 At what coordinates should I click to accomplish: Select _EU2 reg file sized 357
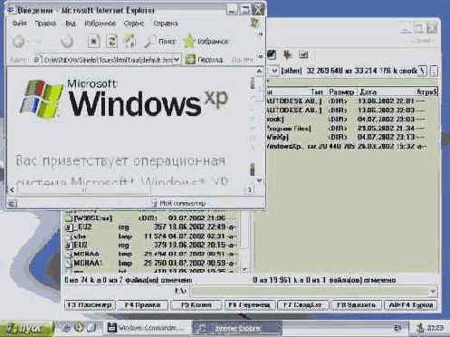[x=151, y=226]
